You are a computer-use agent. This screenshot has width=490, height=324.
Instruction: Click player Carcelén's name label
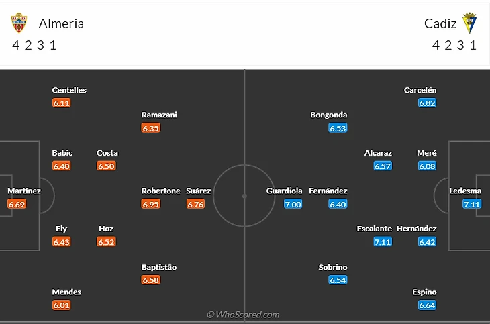click(420, 90)
